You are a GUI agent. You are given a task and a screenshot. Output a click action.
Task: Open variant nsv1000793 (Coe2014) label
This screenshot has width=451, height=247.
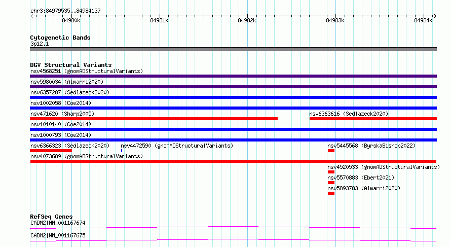click(x=61, y=135)
